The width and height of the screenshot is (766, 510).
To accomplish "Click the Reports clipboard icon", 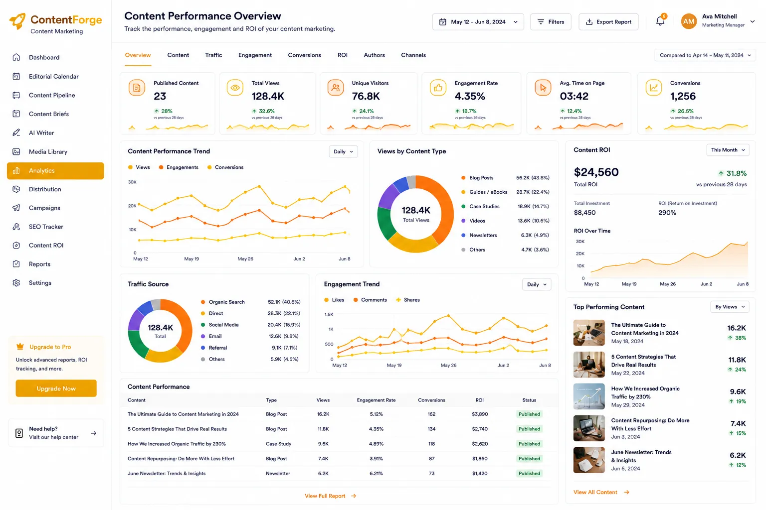I will click(x=16, y=264).
